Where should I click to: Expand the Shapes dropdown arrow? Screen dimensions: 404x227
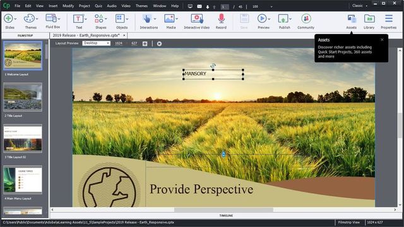(106, 19)
